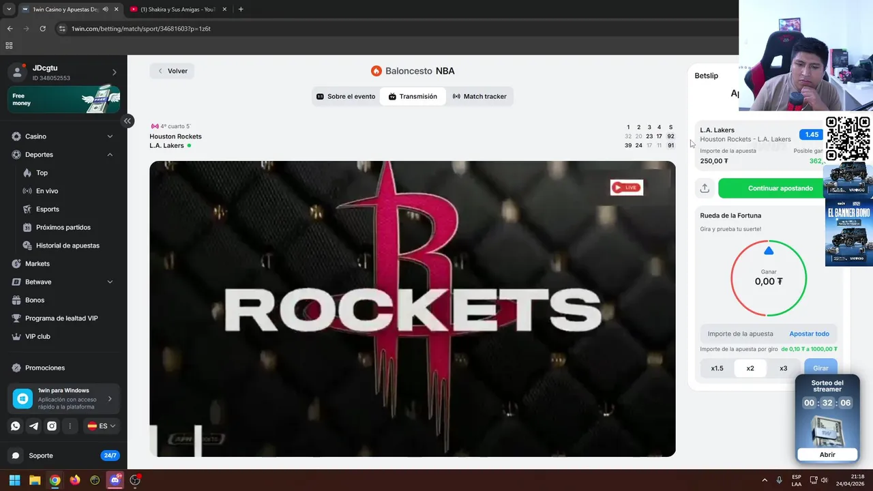
Task: Select the x1.5 multiplier
Action: pyautogui.click(x=717, y=368)
